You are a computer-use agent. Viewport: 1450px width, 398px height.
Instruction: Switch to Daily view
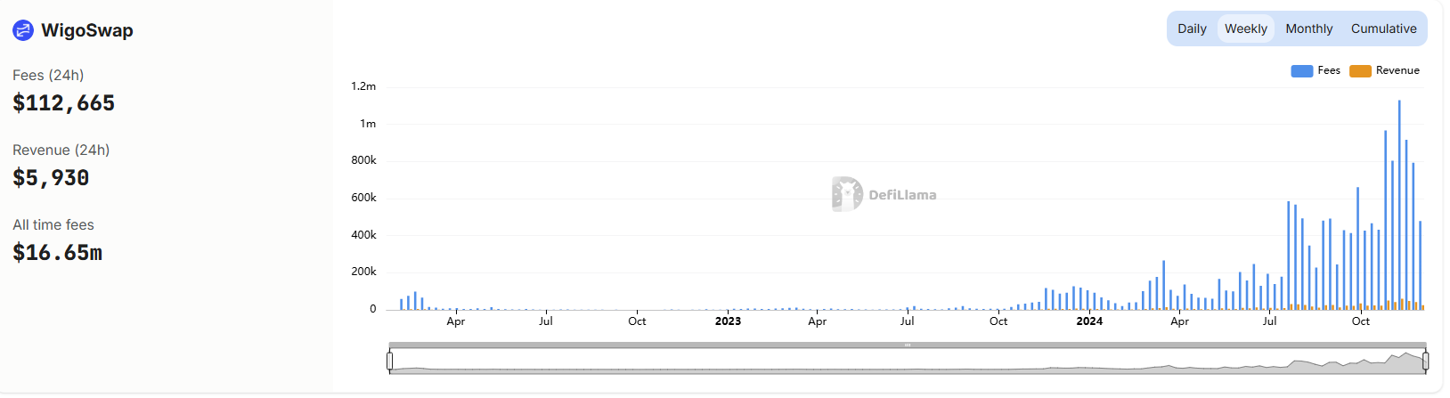1192,28
